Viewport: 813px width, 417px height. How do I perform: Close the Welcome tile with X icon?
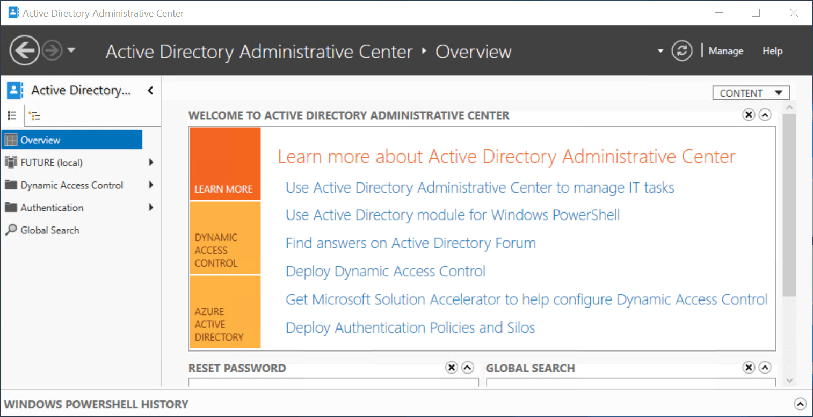(749, 115)
